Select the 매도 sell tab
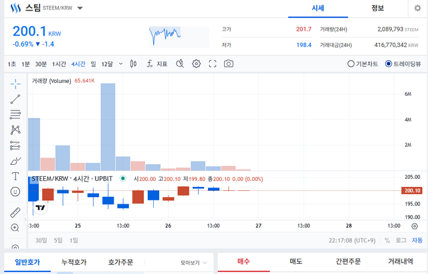Image resolution: width=428 pixels, height=274 pixels. (x=296, y=262)
